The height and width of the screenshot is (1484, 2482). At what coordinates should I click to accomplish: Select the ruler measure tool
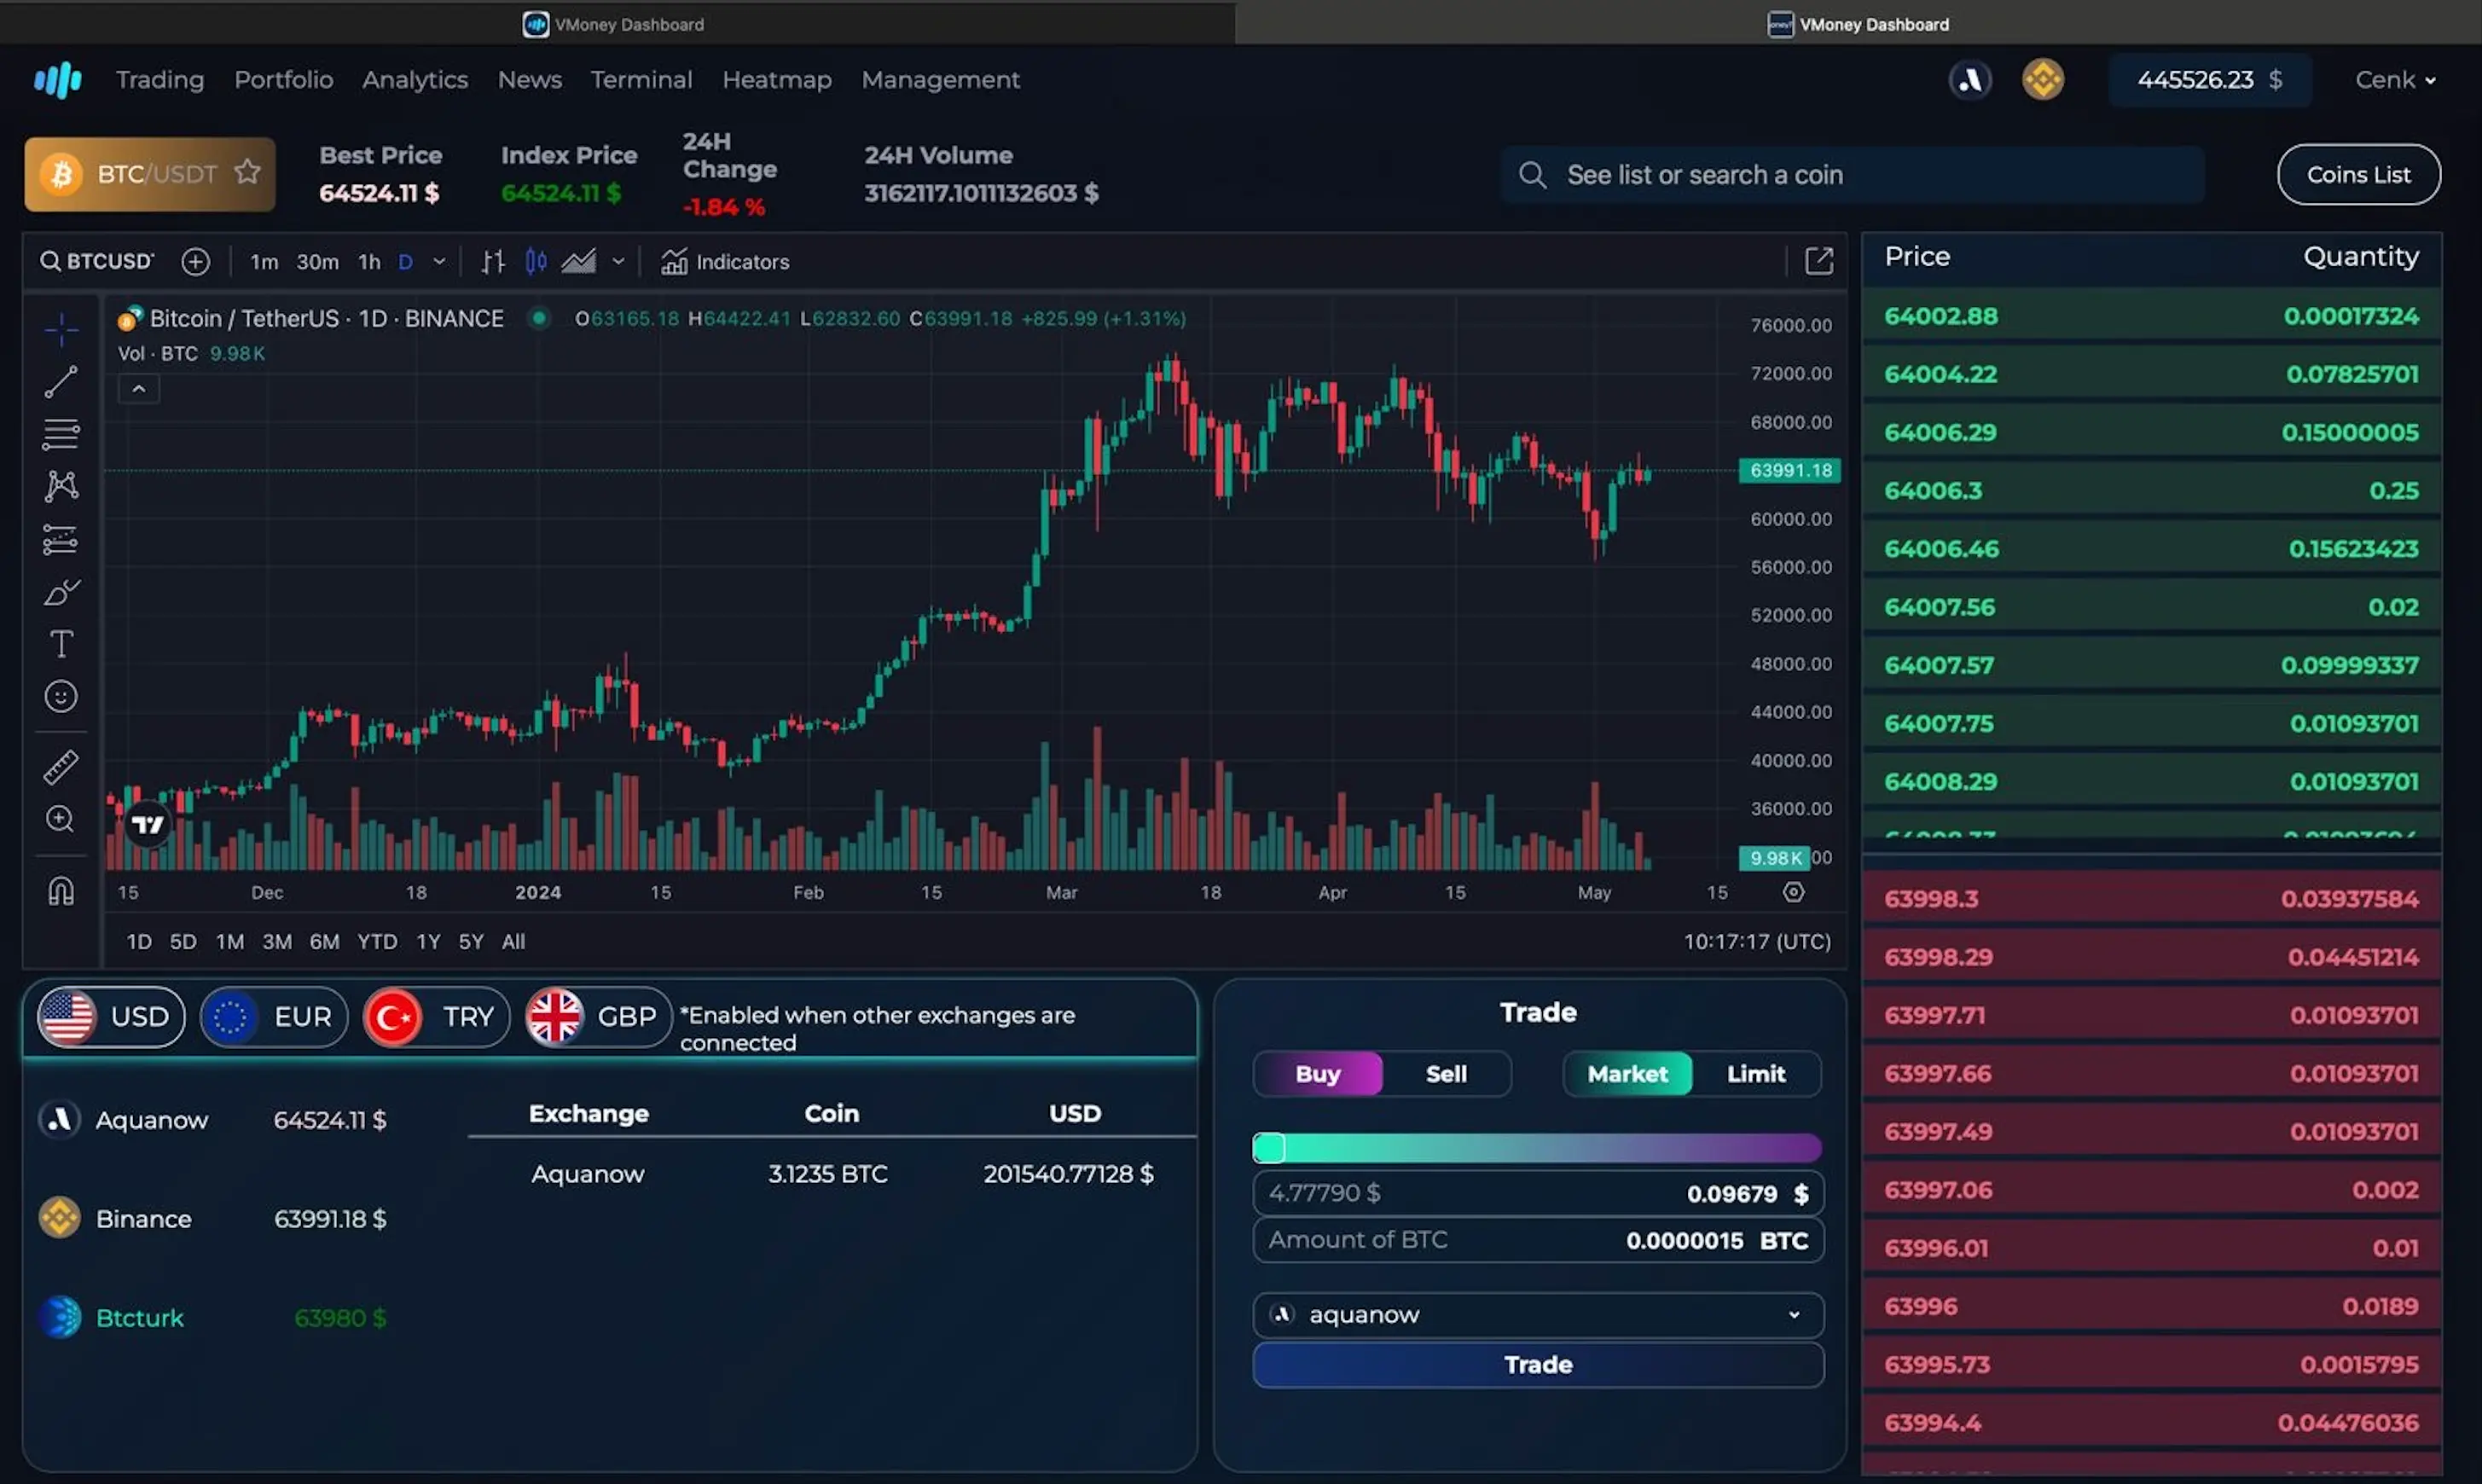point(61,767)
